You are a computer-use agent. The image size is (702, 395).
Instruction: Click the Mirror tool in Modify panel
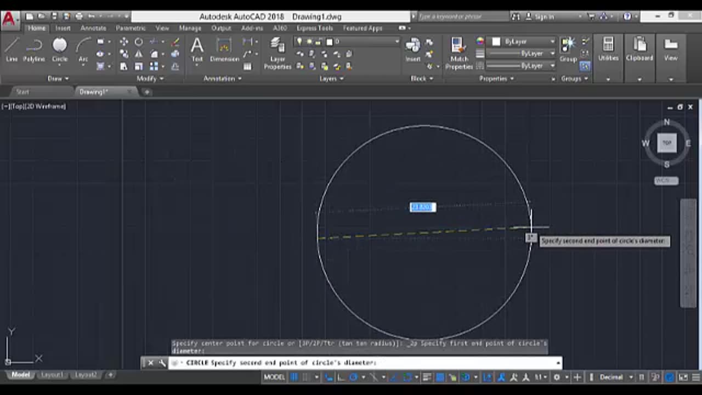(x=139, y=54)
